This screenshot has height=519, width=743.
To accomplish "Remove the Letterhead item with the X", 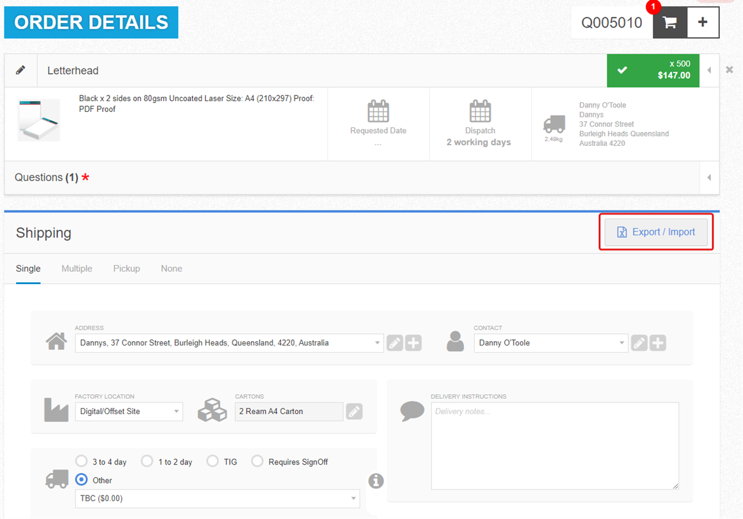I will click(x=730, y=70).
